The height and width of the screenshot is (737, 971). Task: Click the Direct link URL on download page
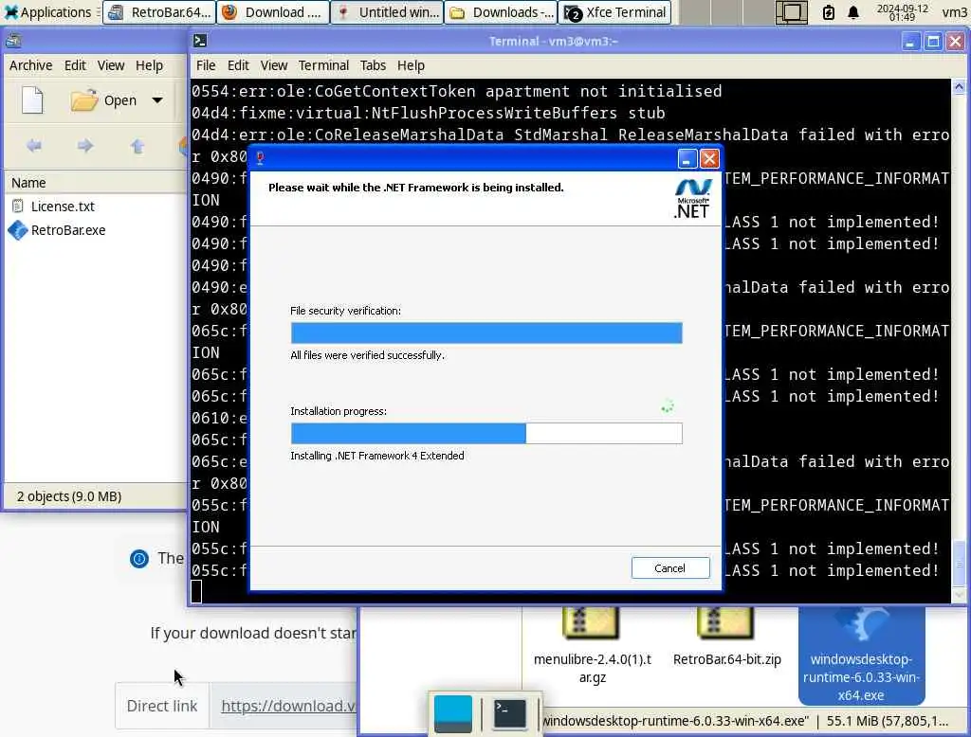(x=288, y=706)
